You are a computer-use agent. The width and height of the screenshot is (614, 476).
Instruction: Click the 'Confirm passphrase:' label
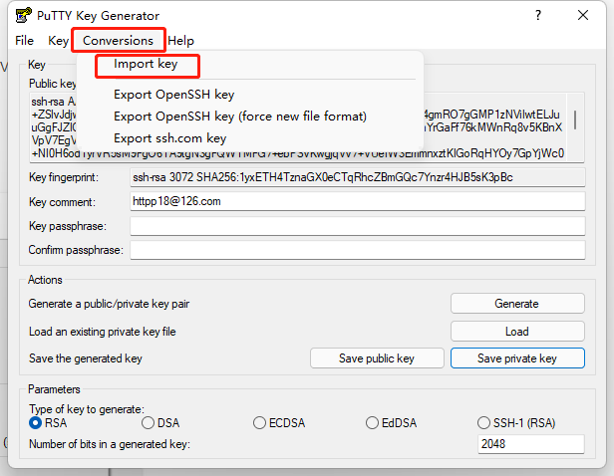[x=76, y=250]
